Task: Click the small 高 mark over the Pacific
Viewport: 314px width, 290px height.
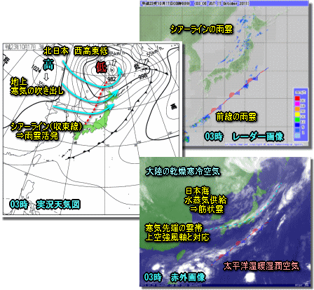Action: pos(173,106)
